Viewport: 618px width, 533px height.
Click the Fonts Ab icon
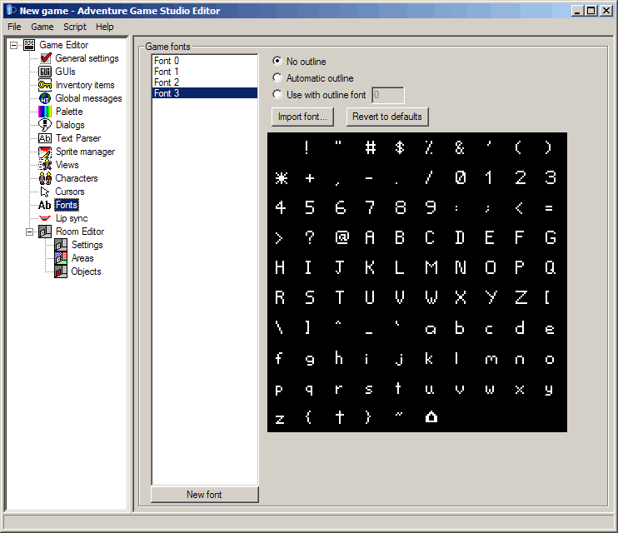[x=45, y=205]
